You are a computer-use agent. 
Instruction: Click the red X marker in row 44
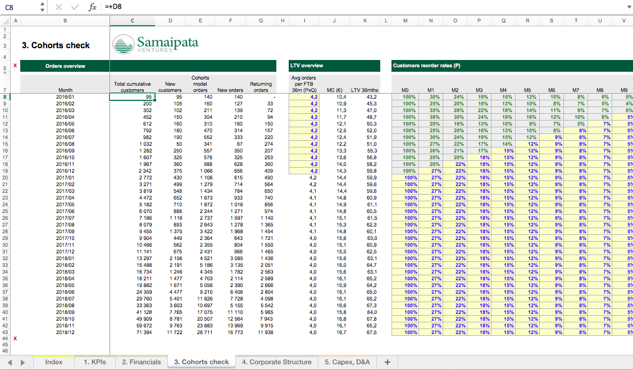pos(15,339)
